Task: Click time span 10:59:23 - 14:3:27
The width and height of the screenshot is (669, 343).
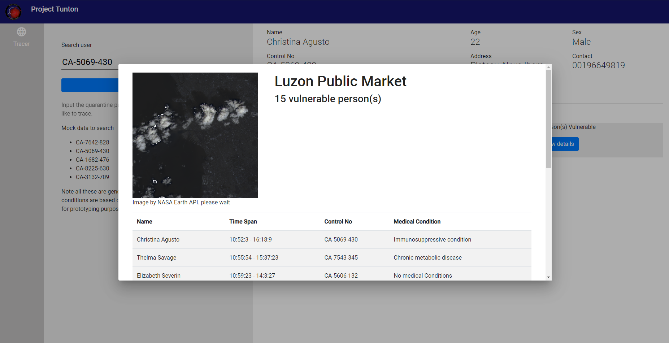Action: 252,276
